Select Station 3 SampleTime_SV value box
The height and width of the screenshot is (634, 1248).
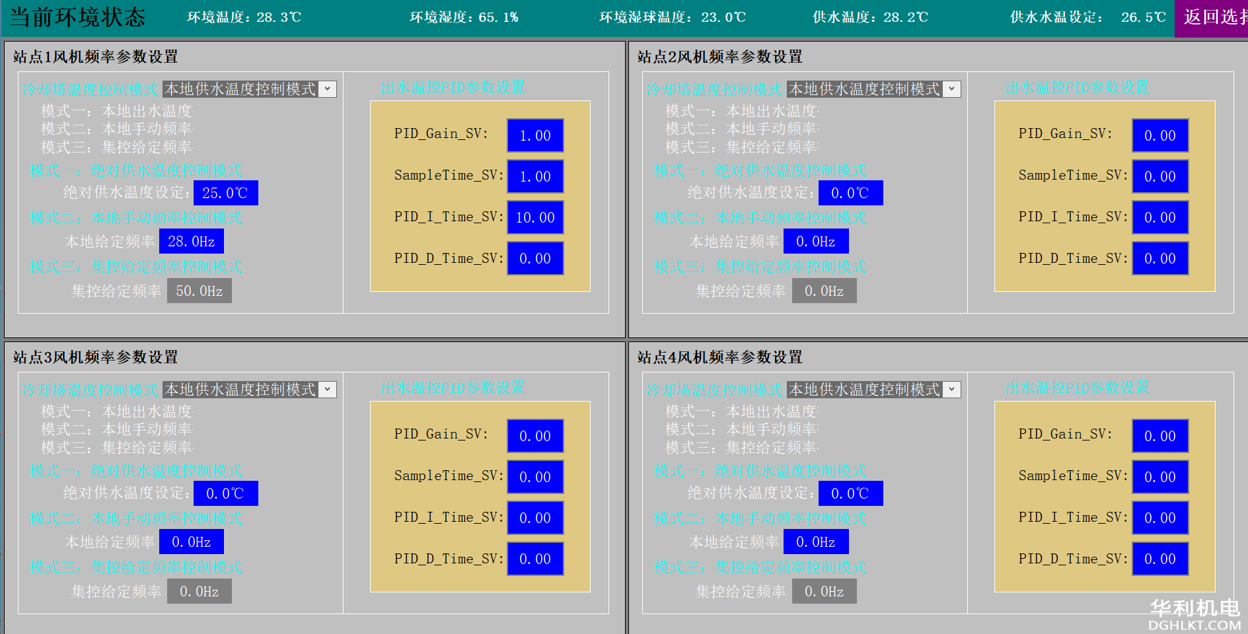(535, 477)
